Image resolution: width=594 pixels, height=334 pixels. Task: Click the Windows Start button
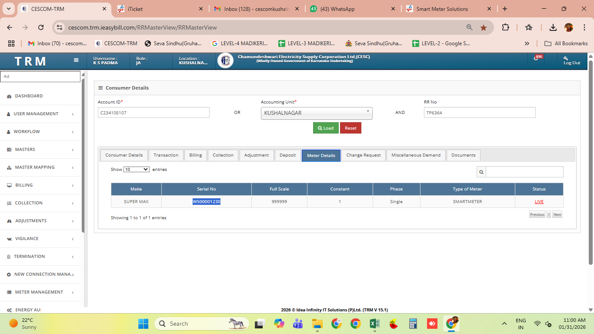point(143,324)
